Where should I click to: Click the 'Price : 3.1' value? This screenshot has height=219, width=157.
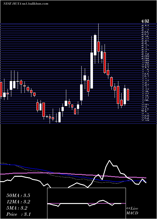[19, 214]
